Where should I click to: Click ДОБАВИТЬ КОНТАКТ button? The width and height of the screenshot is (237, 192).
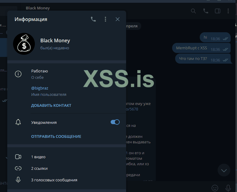[x=51, y=105]
